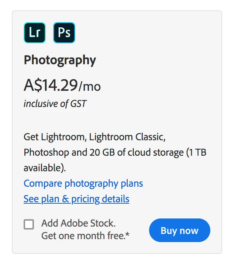This screenshot has height=262, width=231.
Task: Open See plan & pricing details
Action: pyautogui.click(x=76, y=199)
